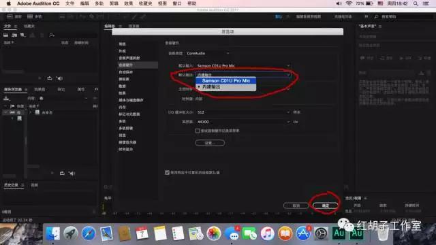Click the multitrack view icon in top toolbar
Screen dimensions: 436x245
pyautogui.click(x=30, y=16)
